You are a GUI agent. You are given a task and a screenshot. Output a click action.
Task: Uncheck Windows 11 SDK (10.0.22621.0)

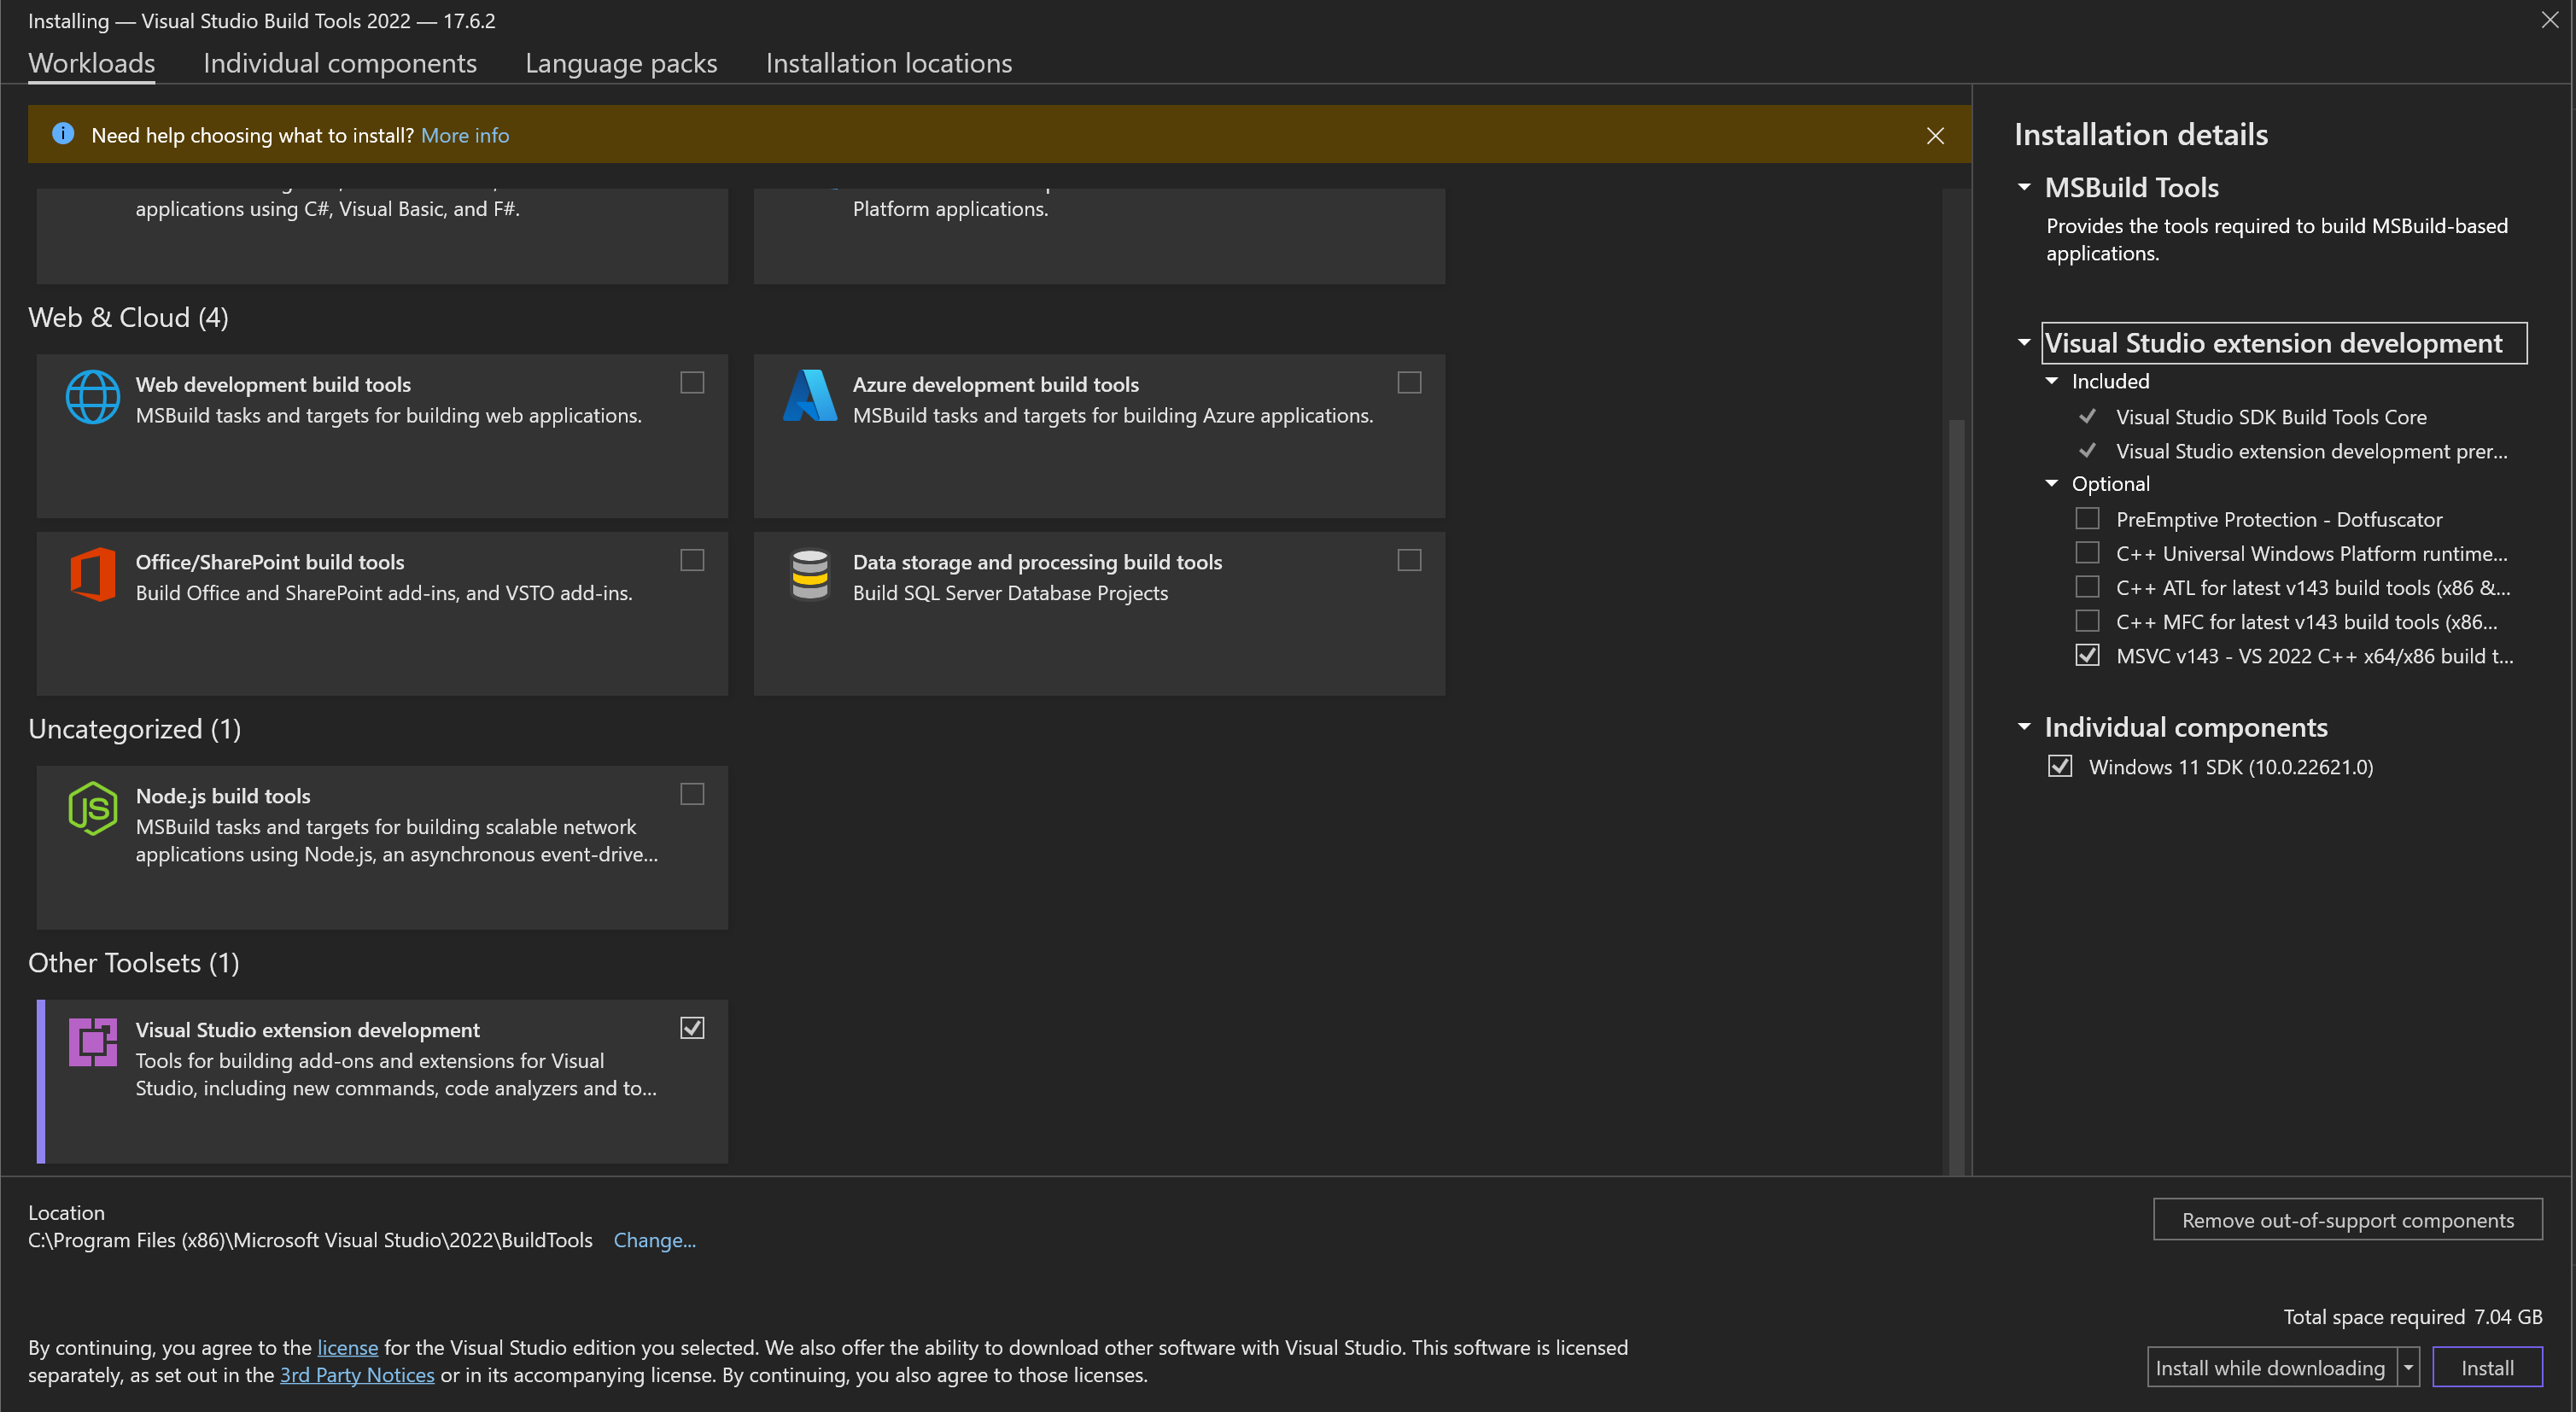pyautogui.click(x=2059, y=766)
